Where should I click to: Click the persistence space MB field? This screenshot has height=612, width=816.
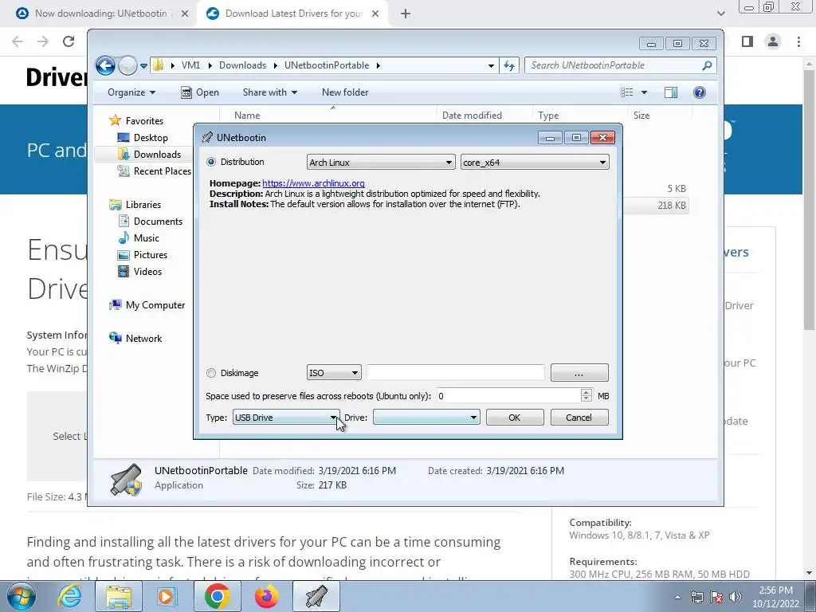[508, 396]
